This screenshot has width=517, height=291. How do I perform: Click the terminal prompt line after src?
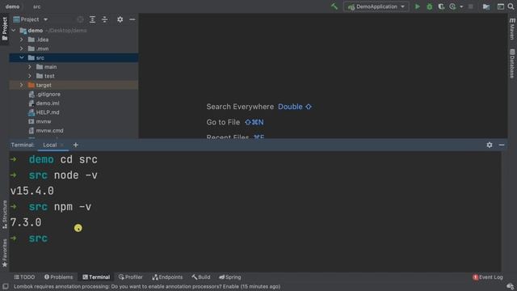pyautogui.click(x=38, y=238)
